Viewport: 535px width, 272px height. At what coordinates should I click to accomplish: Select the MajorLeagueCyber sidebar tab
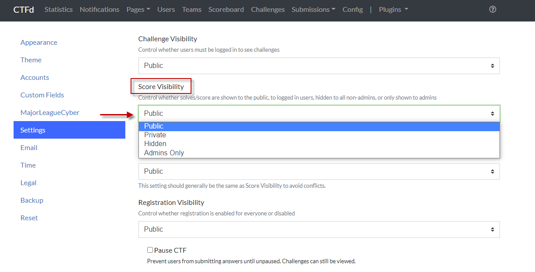50,113
